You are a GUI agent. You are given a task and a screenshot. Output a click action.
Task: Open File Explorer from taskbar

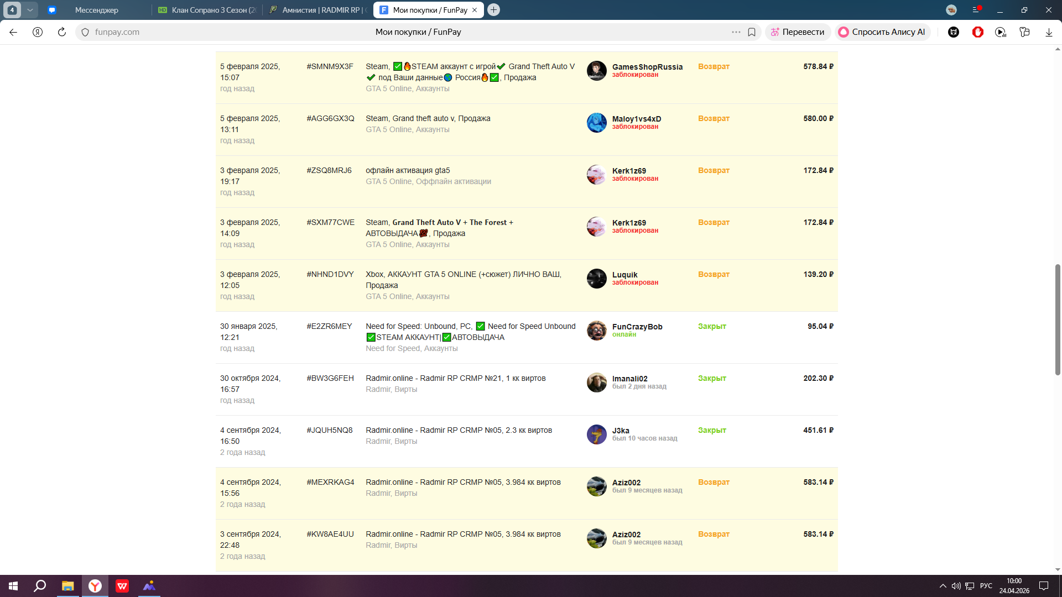tap(67, 586)
